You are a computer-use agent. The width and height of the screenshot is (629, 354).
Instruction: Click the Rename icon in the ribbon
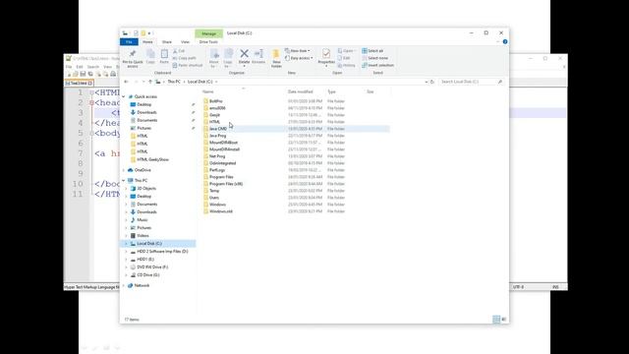(258, 53)
